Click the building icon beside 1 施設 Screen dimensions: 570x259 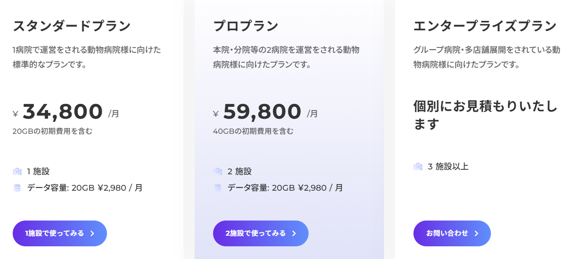point(17,171)
